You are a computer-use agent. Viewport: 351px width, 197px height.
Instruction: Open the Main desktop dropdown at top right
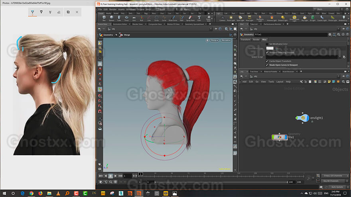(328, 9)
